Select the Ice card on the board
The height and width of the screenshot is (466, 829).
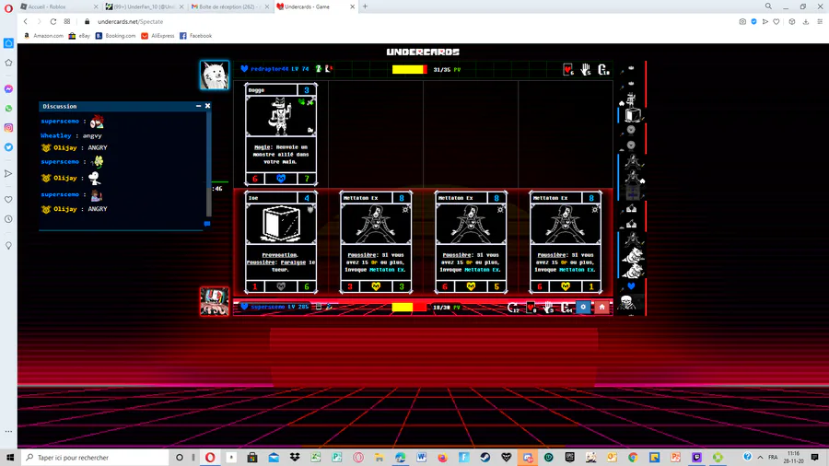click(281, 242)
